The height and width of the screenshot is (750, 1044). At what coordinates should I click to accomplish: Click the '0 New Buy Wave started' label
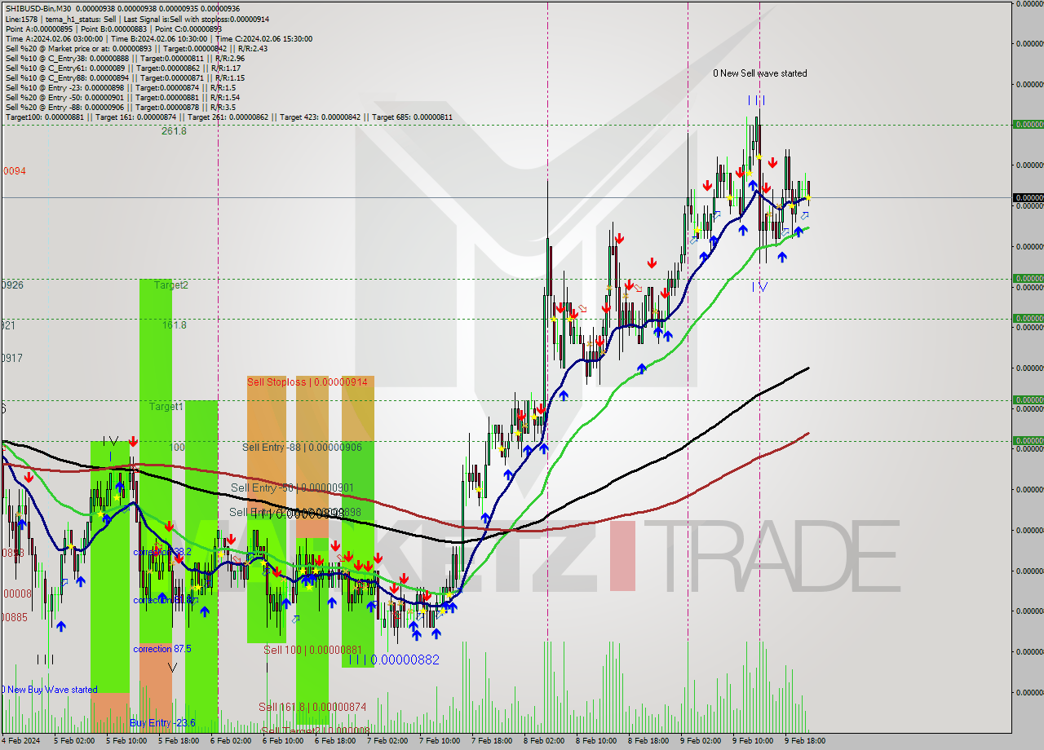click(49, 690)
